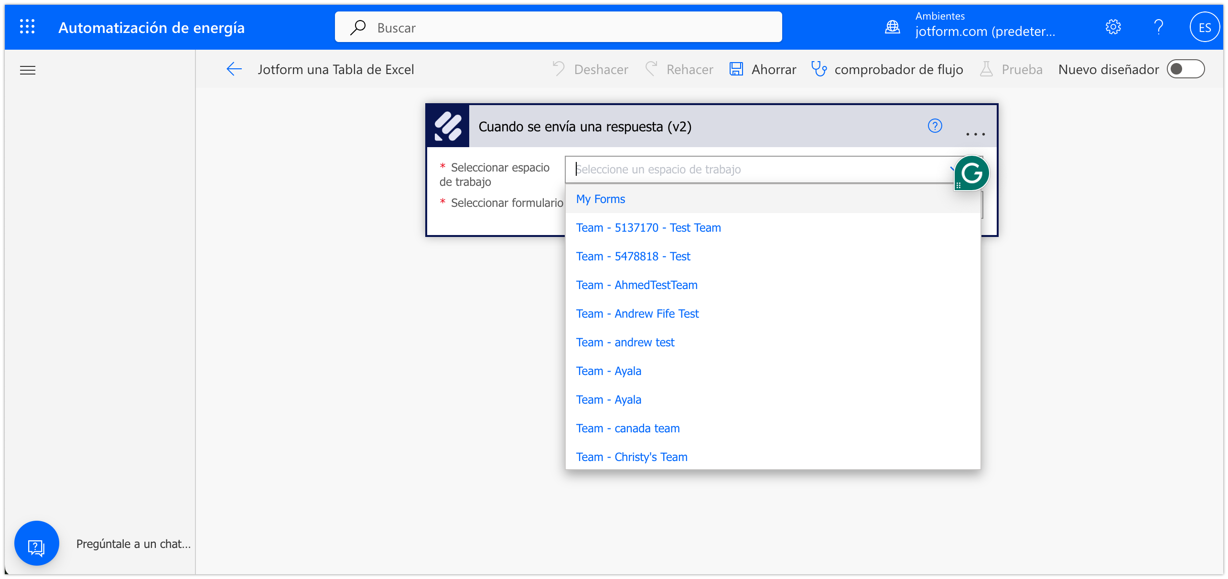The width and height of the screenshot is (1228, 579).
Task: Click the jotform.com environment name
Action: tap(985, 32)
